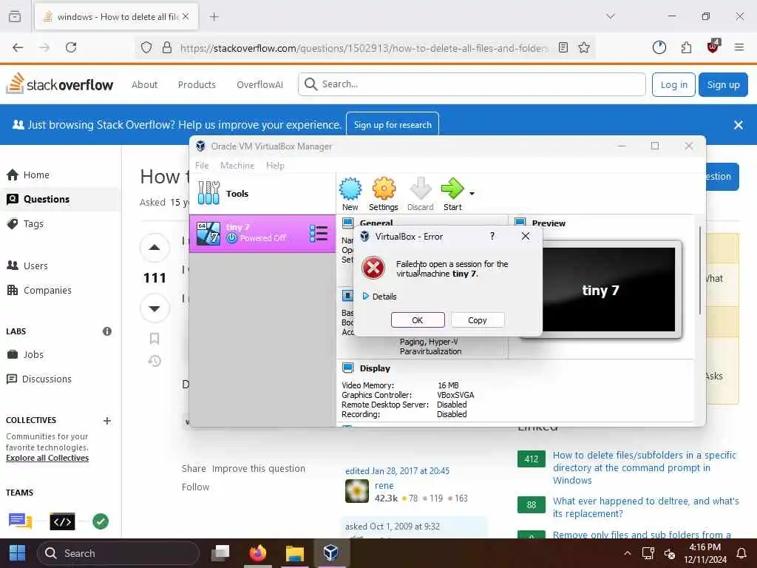Viewport: 757px width, 568px height.
Task: Copy the error message text
Action: tap(478, 320)
